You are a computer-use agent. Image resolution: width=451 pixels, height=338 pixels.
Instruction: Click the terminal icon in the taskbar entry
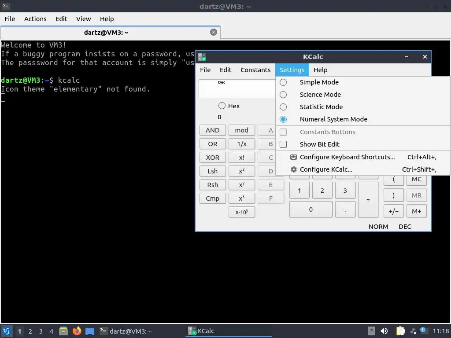tap(103, 331)
